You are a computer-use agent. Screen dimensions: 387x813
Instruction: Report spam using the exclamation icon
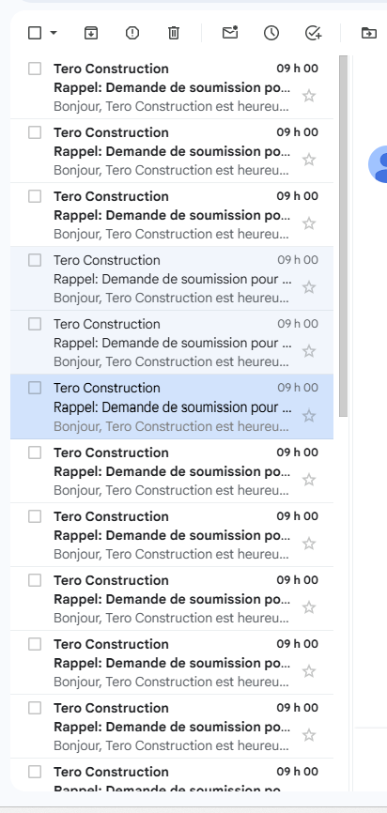[x=132, y=33]
